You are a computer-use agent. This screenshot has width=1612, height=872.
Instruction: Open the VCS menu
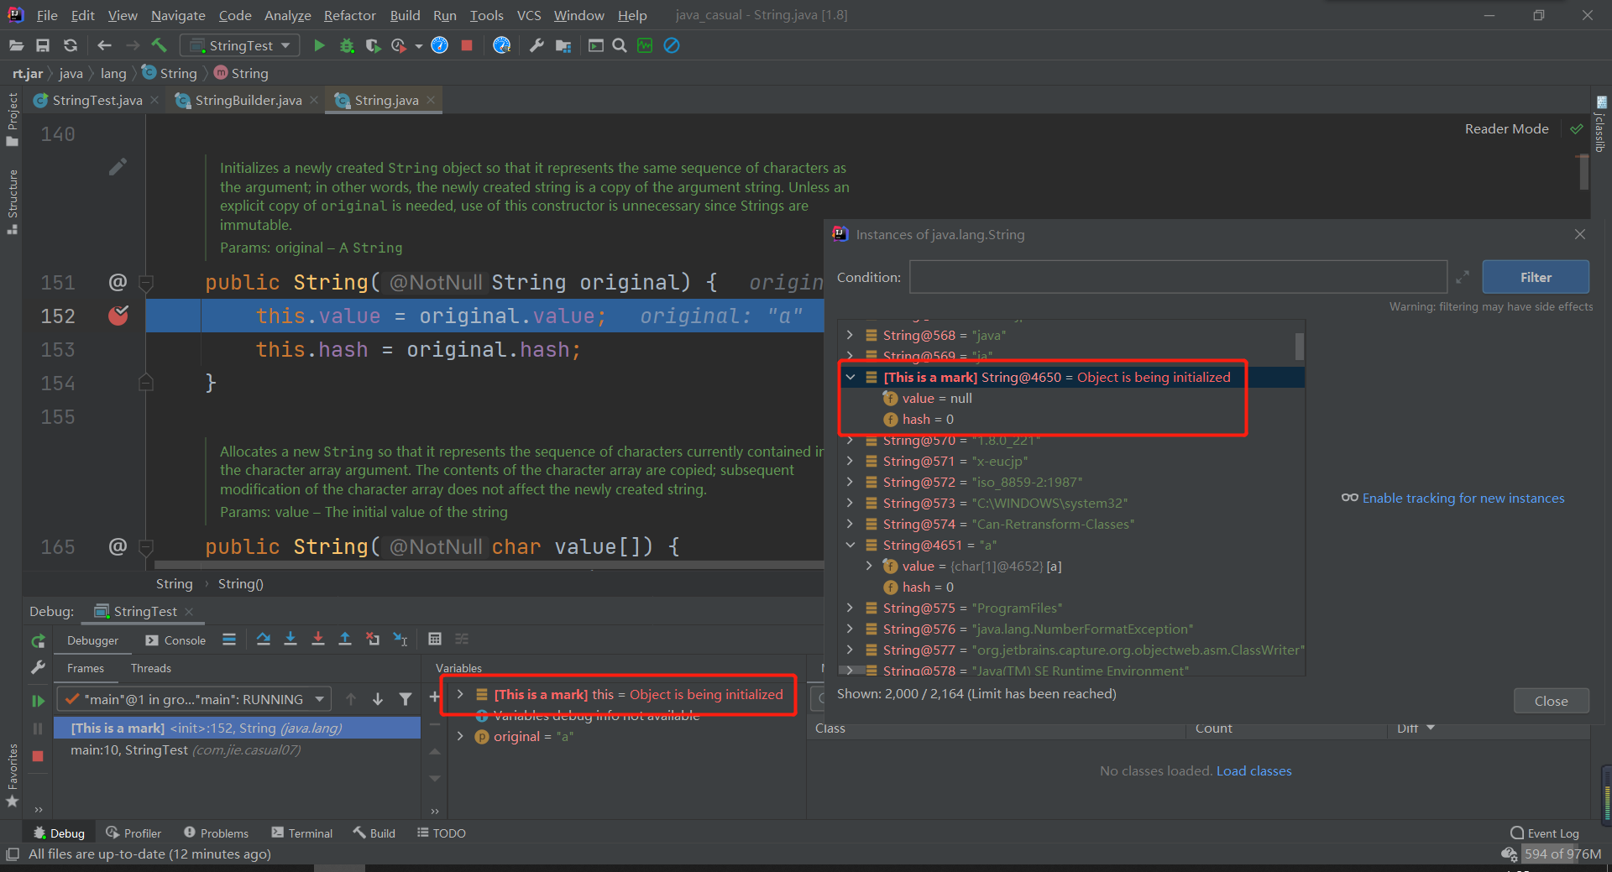coord(529,15)
